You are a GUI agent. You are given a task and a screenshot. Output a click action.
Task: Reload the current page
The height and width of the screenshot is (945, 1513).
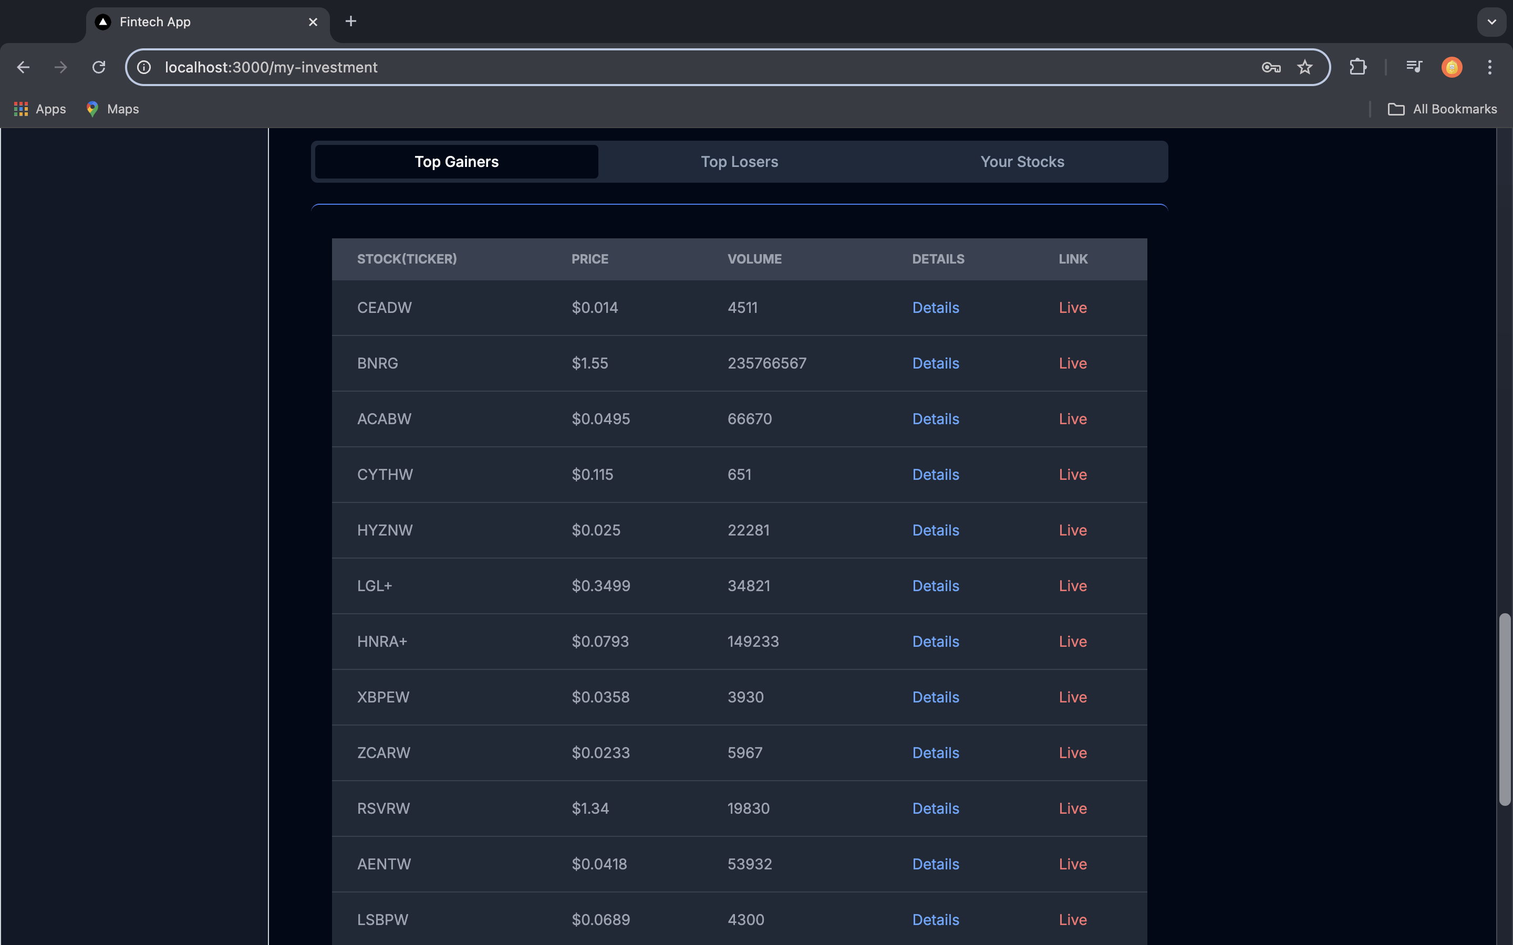[99, 67]
